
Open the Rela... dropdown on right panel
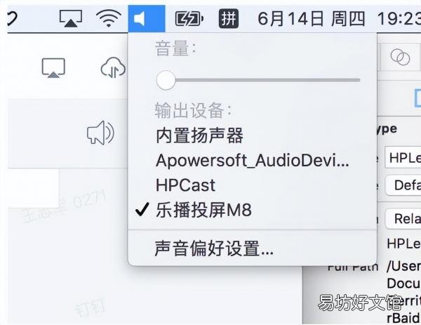point(403,218)
